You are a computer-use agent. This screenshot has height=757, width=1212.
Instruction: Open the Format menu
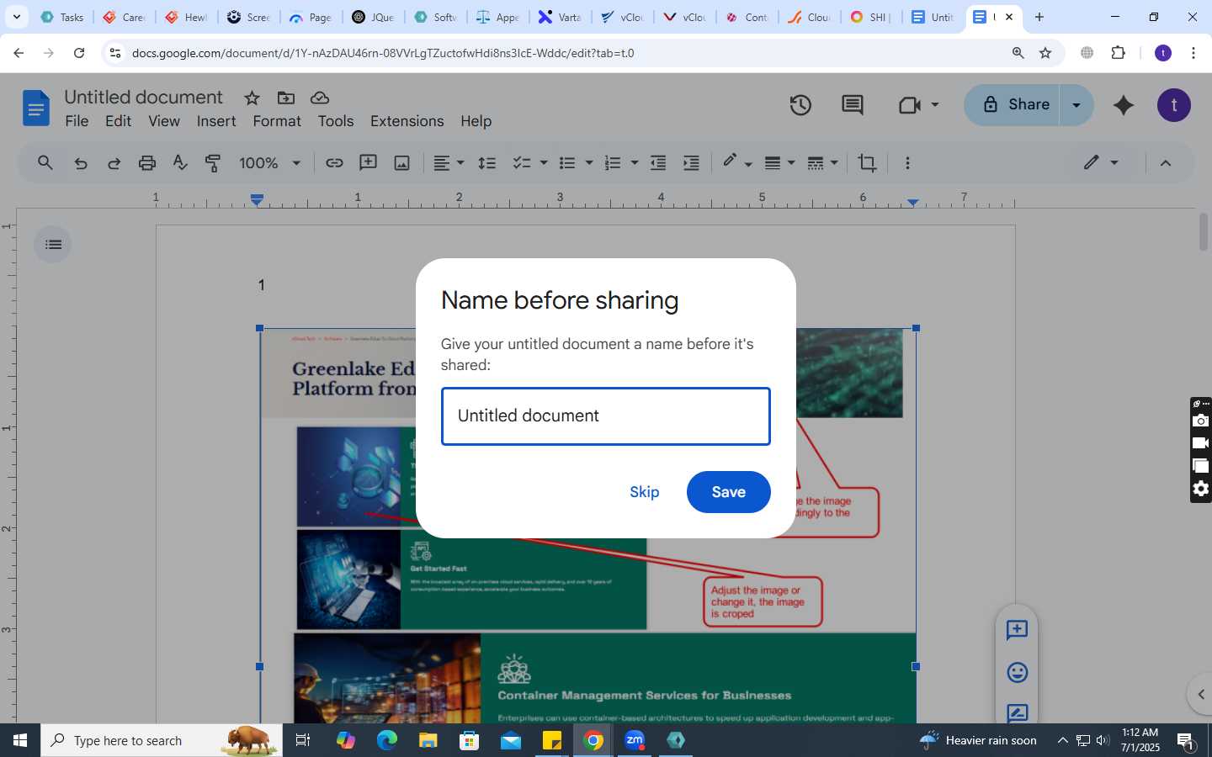277,121
